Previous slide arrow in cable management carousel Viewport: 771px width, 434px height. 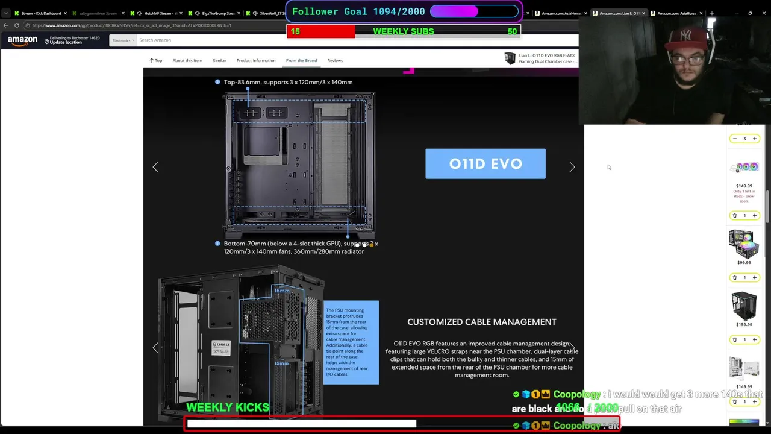155,348
